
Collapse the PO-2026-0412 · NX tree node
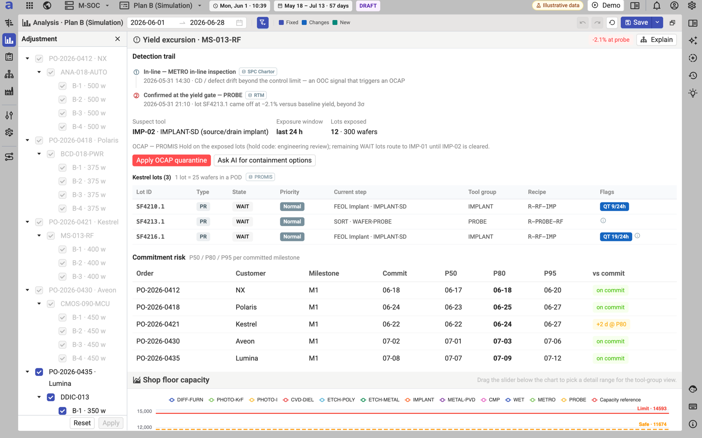(27, 59)
